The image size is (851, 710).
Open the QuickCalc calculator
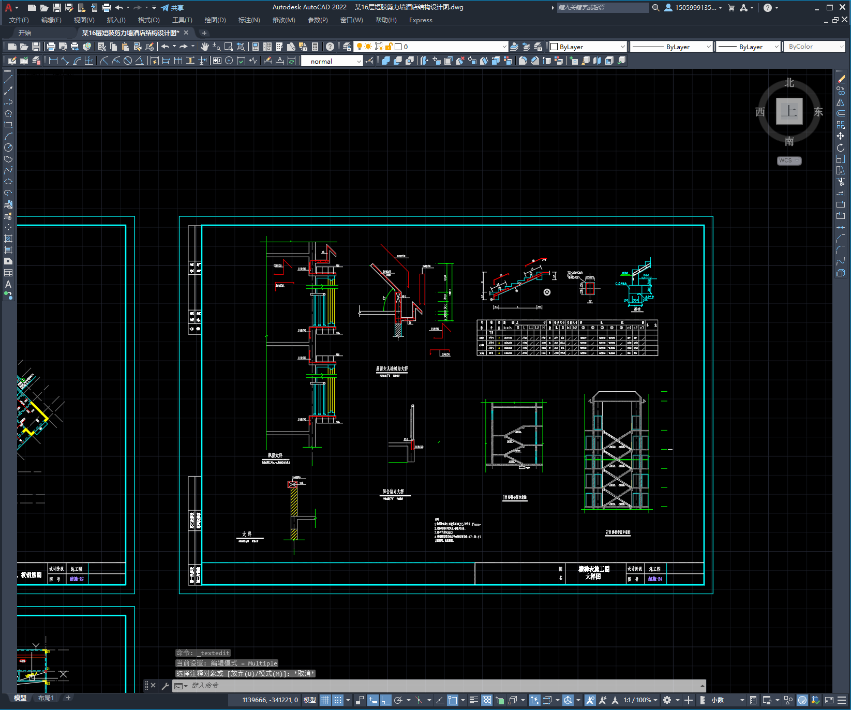click(x=315, y=47)
